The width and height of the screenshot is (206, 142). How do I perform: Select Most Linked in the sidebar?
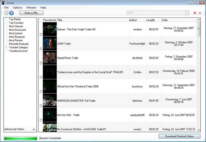15,33
